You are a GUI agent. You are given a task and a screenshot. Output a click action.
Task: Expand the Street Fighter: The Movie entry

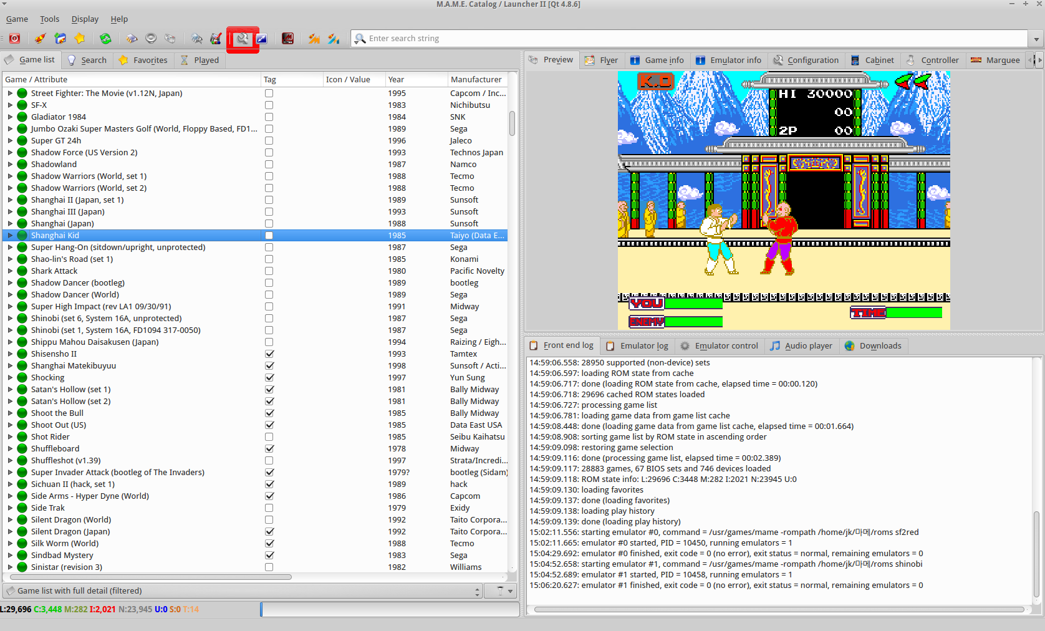10,94
